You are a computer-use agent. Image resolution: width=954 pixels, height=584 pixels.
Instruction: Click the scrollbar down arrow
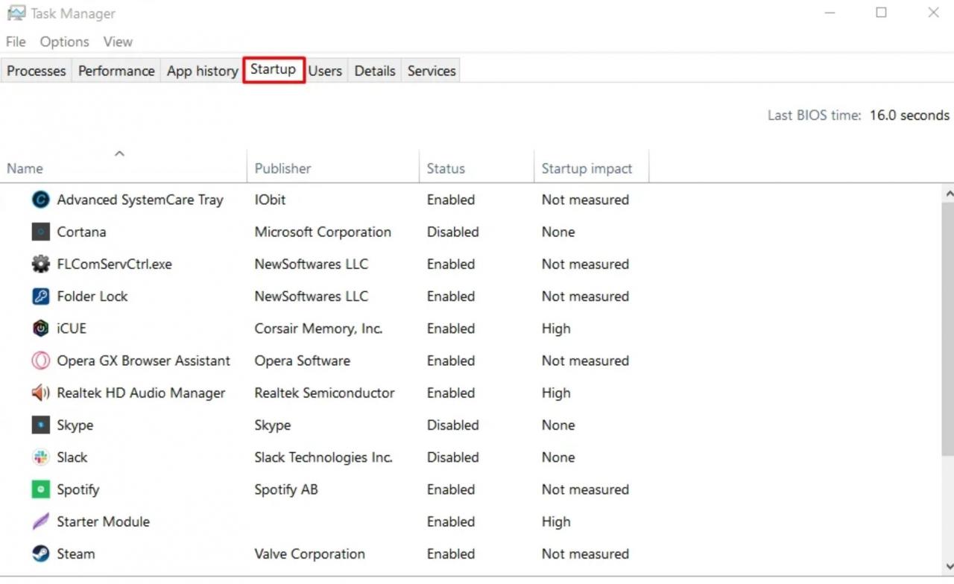click(948, 567)
